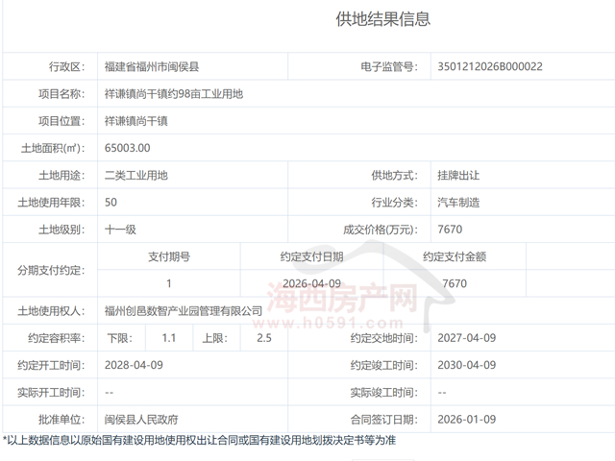The image size is (615, 461).
Task: Select the land area value 65003.00
Action: click(127, 148)
